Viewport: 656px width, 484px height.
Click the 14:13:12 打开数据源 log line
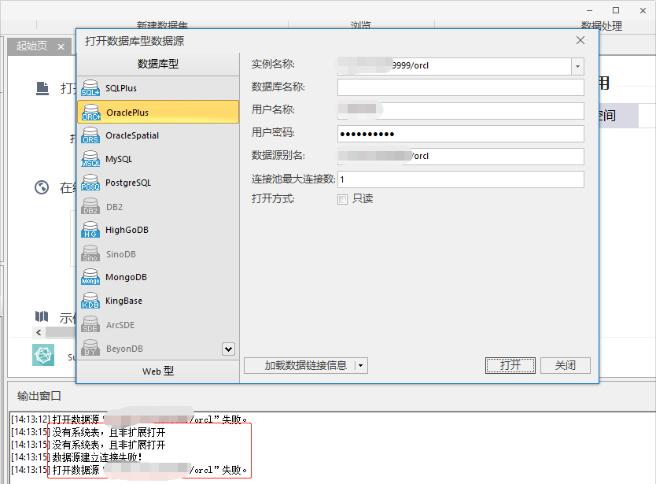pyautogui.click(x=129, y=419)
